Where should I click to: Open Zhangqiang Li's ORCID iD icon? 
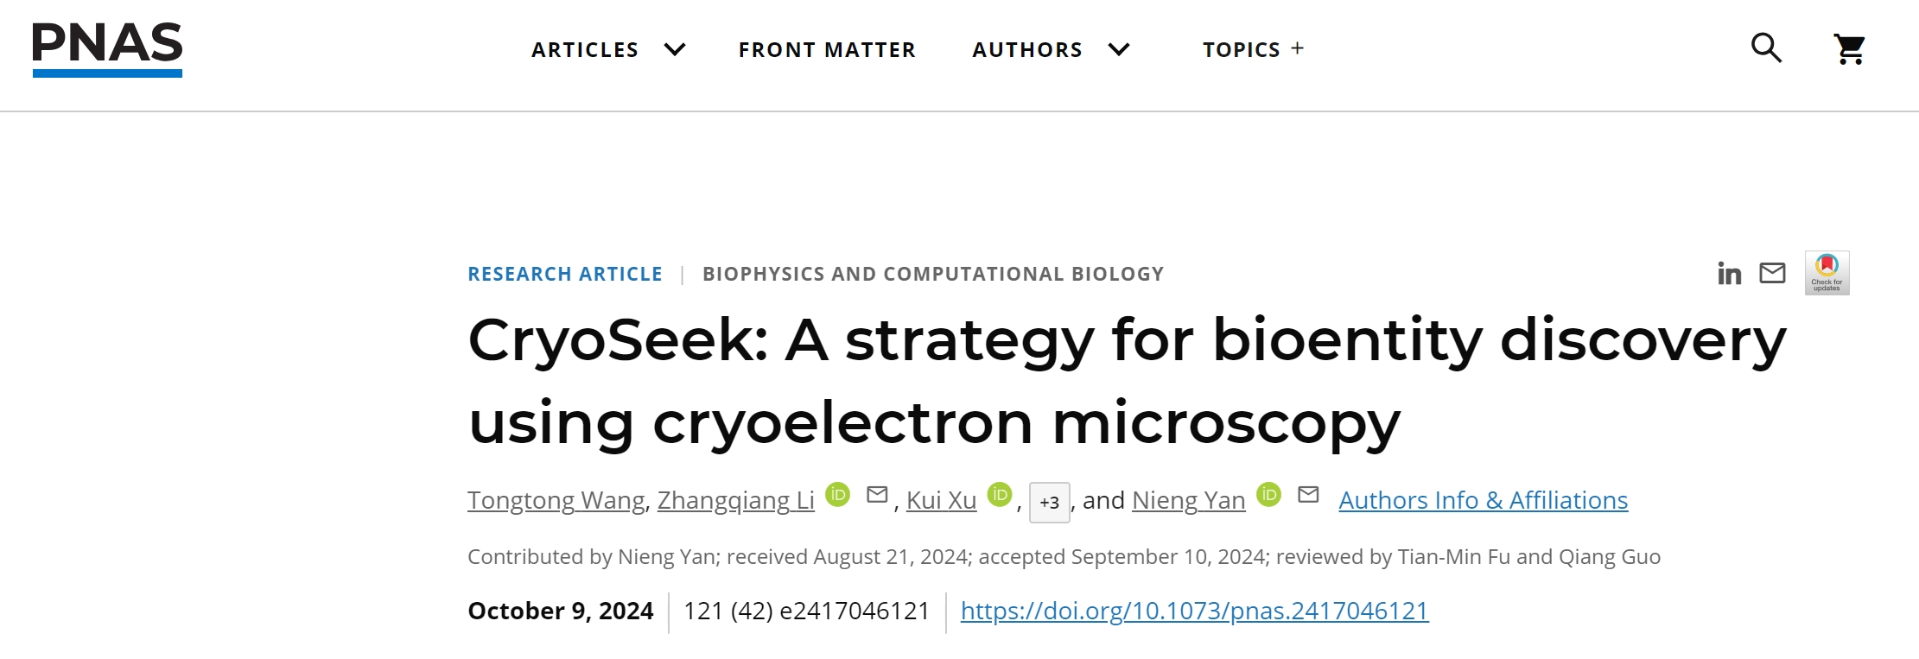tap(838, 495)
